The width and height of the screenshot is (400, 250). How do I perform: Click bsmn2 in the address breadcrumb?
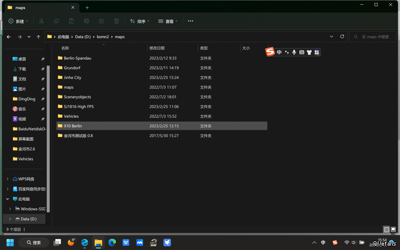103,37
